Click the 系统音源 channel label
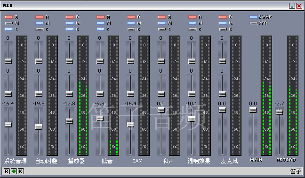Screen dimensions: 305x178 (x=16, y=161)
